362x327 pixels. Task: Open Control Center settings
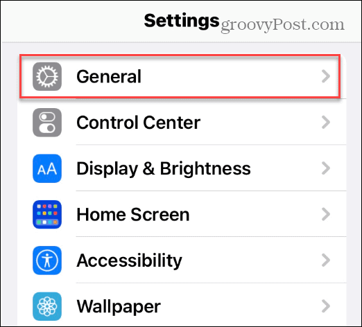182,123
